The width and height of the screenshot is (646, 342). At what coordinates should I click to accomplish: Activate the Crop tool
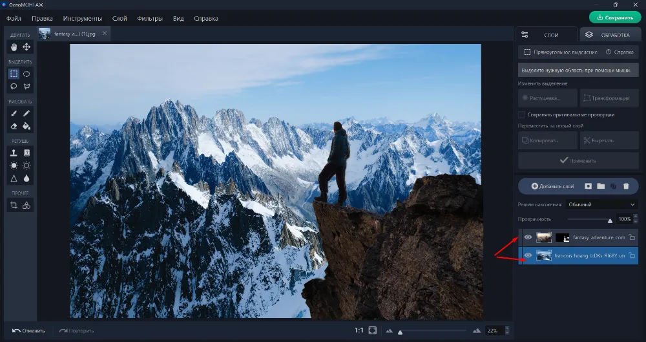(14, 206)
